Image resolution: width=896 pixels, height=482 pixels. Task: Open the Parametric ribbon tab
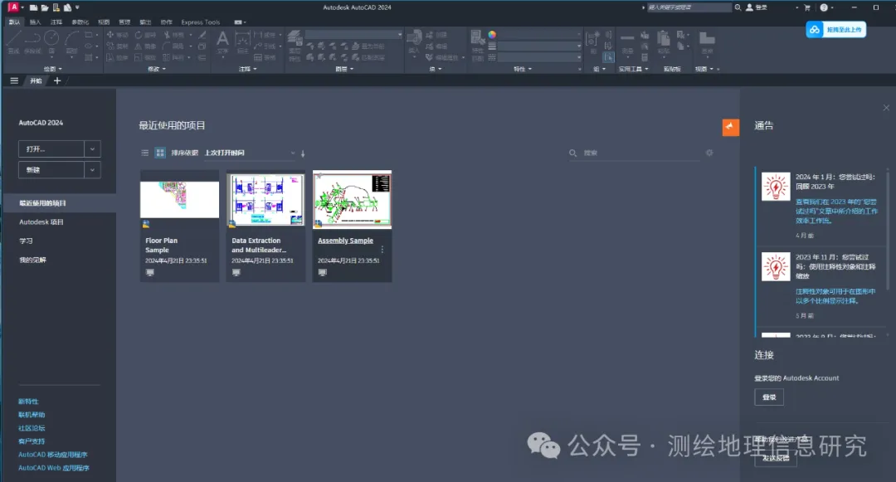80,22
